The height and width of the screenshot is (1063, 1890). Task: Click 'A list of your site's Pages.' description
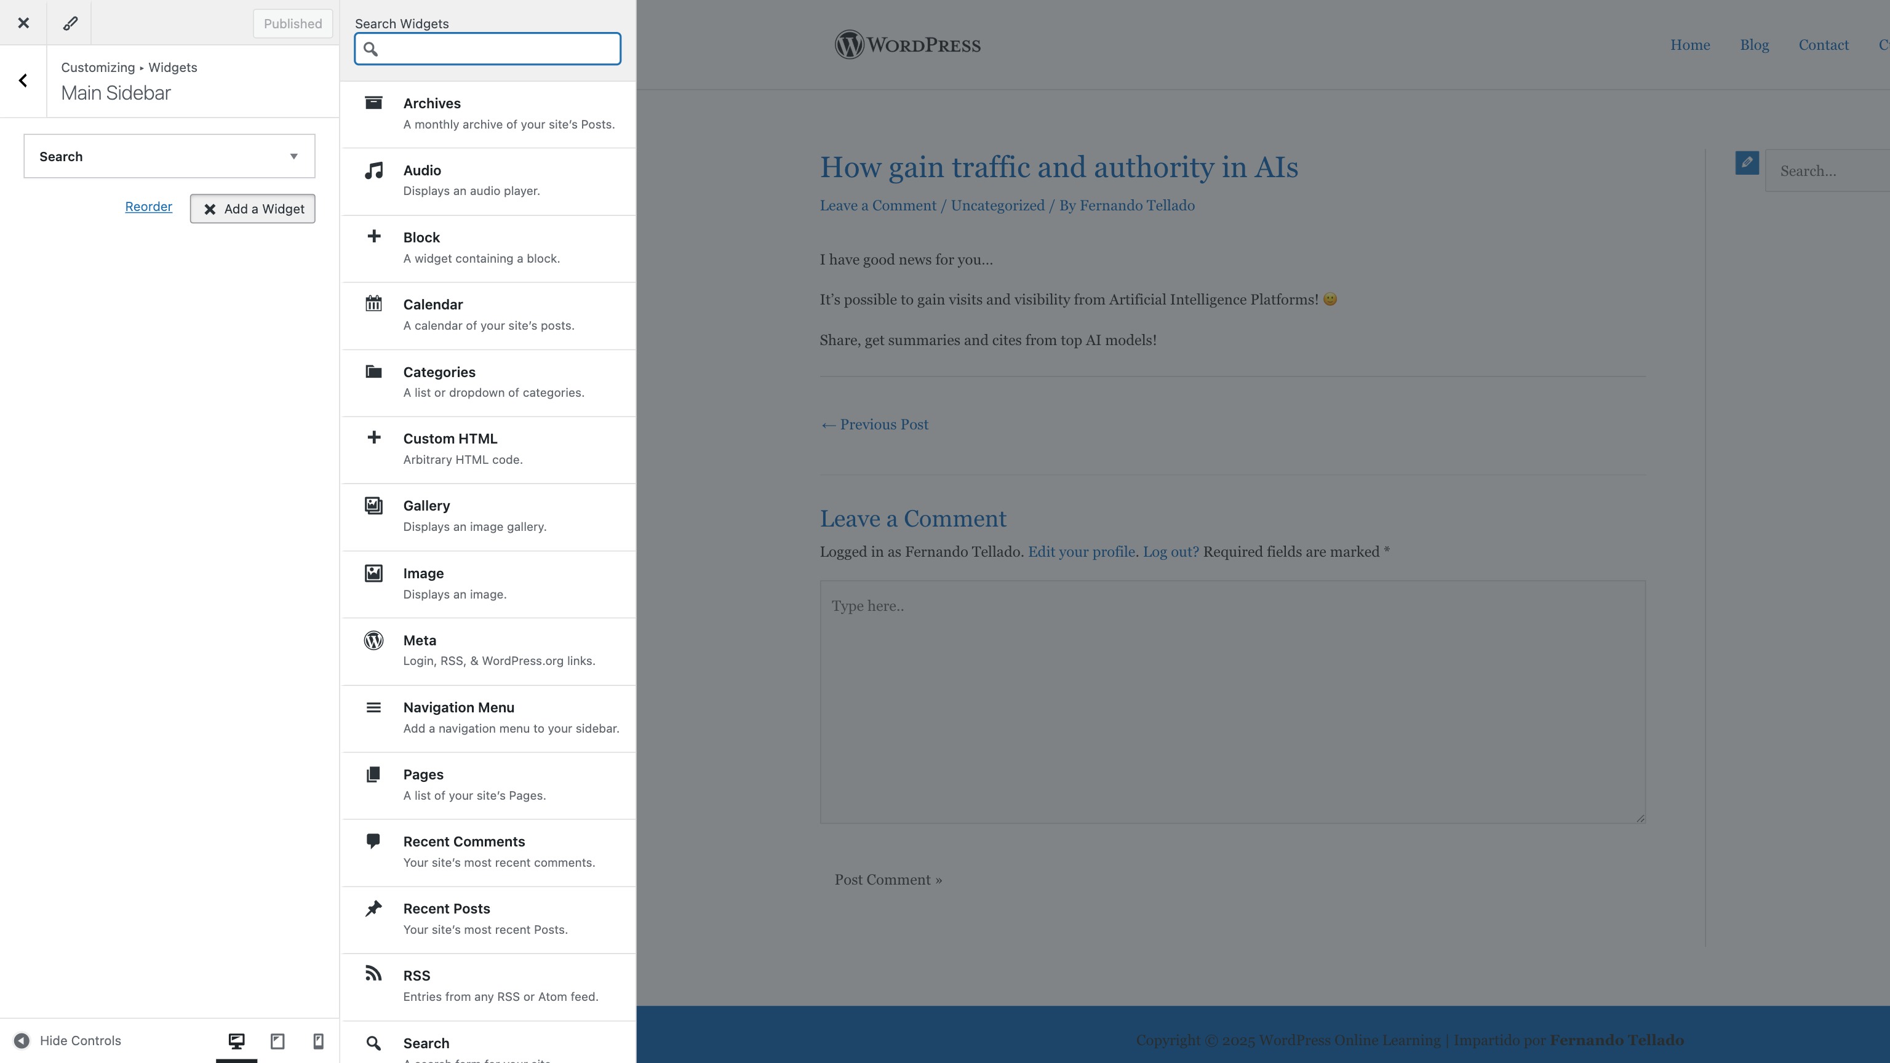tap(474, 795)
